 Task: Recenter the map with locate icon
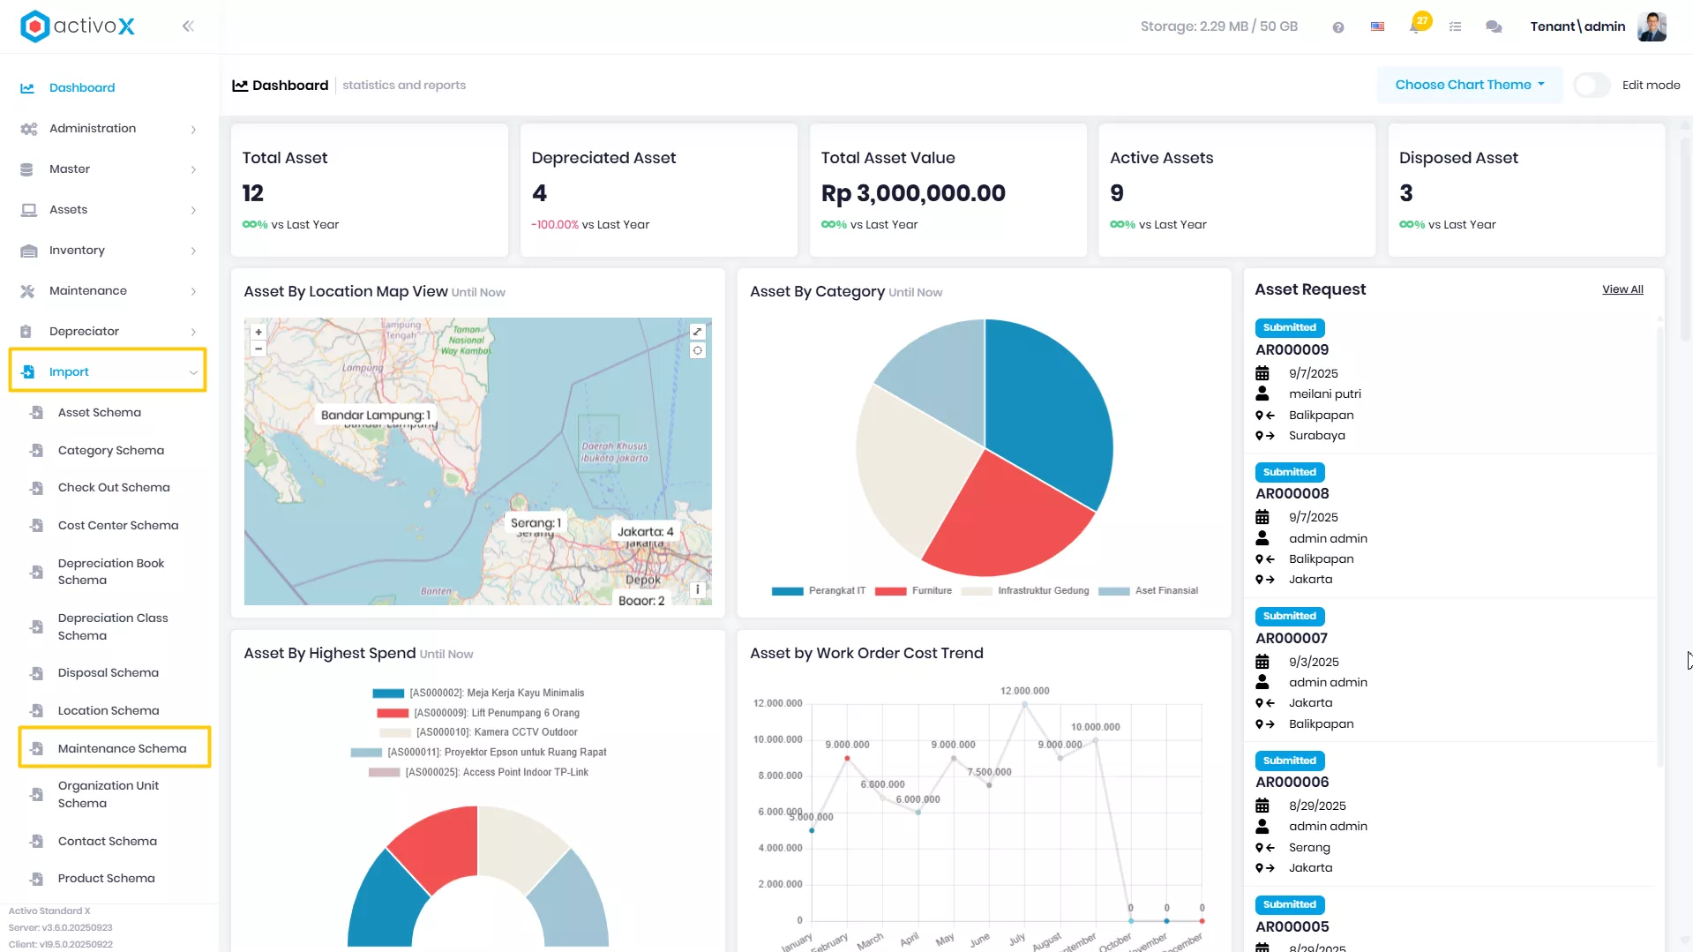pyautogui.click(x=698, y=350)
